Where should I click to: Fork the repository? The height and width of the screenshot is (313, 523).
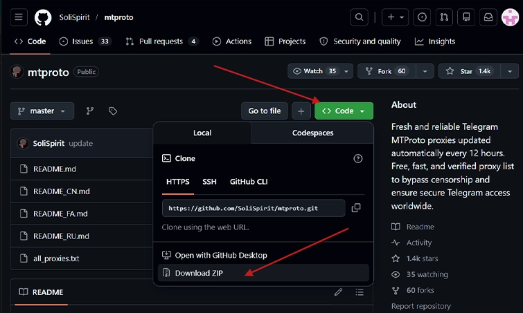[387, 71]
